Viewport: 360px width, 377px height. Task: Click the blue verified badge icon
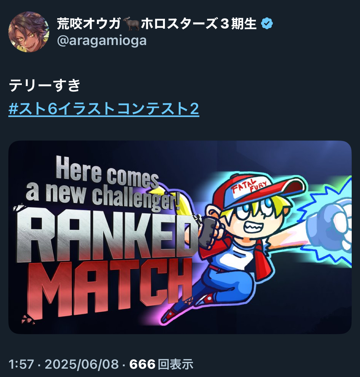tap(267, 24)
